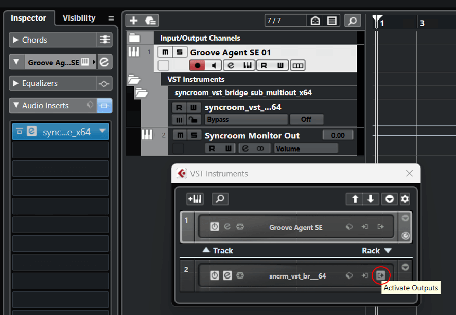The width and height of the screenshot is (456, 315).
Task: Open VST Instruments rack settings gear
Action: 405,199
